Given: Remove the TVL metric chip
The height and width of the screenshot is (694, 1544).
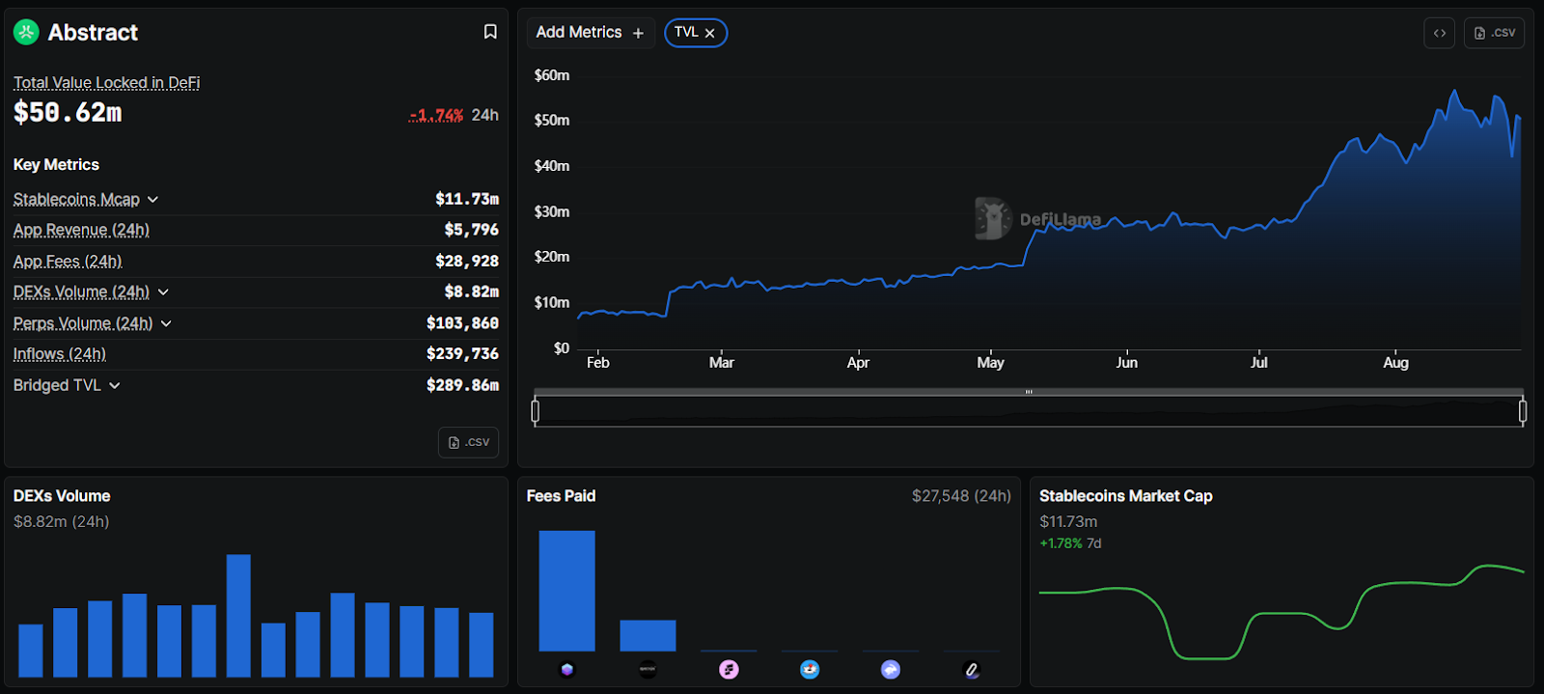Looking at the screenshot, I should click(x=709, y=33).
